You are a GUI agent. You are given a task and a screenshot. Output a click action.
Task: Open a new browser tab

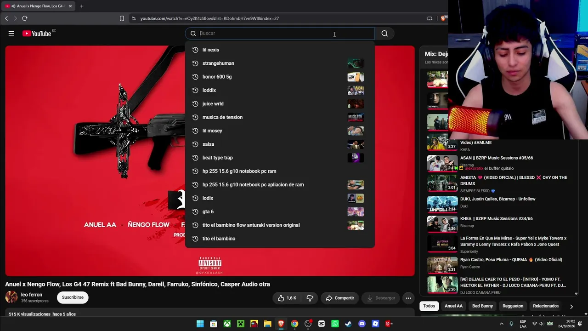(x=82, y=6)
